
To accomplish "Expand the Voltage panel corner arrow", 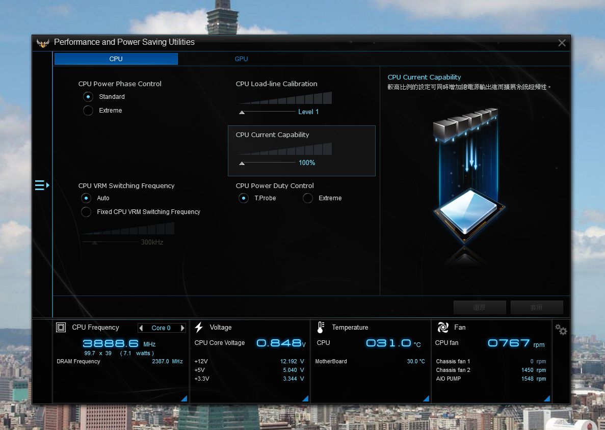I will point(305,398).
